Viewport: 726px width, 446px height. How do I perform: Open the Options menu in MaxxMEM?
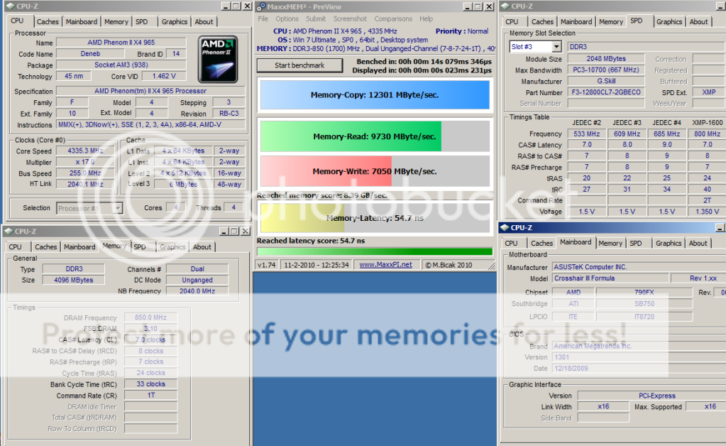tap(287, 19)
